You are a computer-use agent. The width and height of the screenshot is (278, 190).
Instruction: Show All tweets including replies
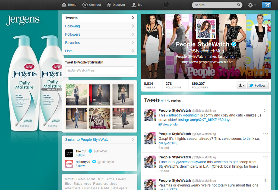[x=163, y=101]
